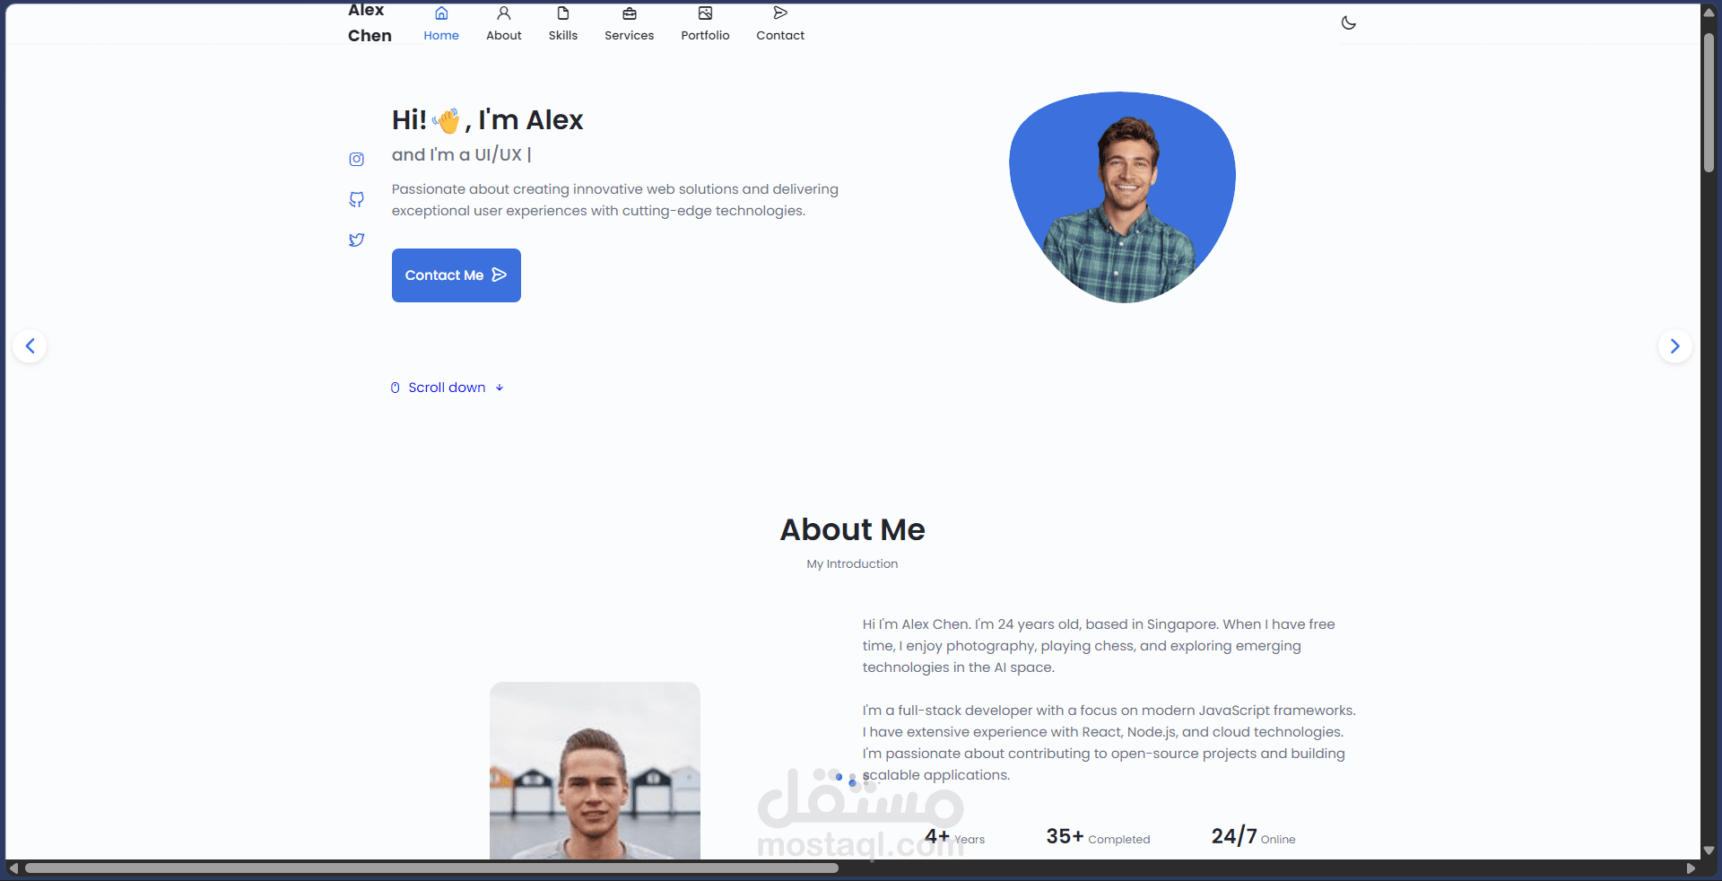Click the Contact Me button
This screenshot has width=1722, height=881.
tap(457, 275)
